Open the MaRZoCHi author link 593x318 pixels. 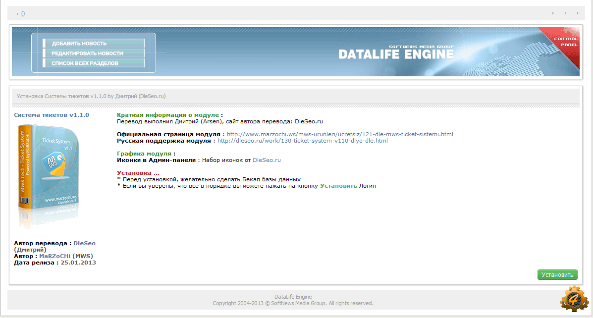click(55, 256)
